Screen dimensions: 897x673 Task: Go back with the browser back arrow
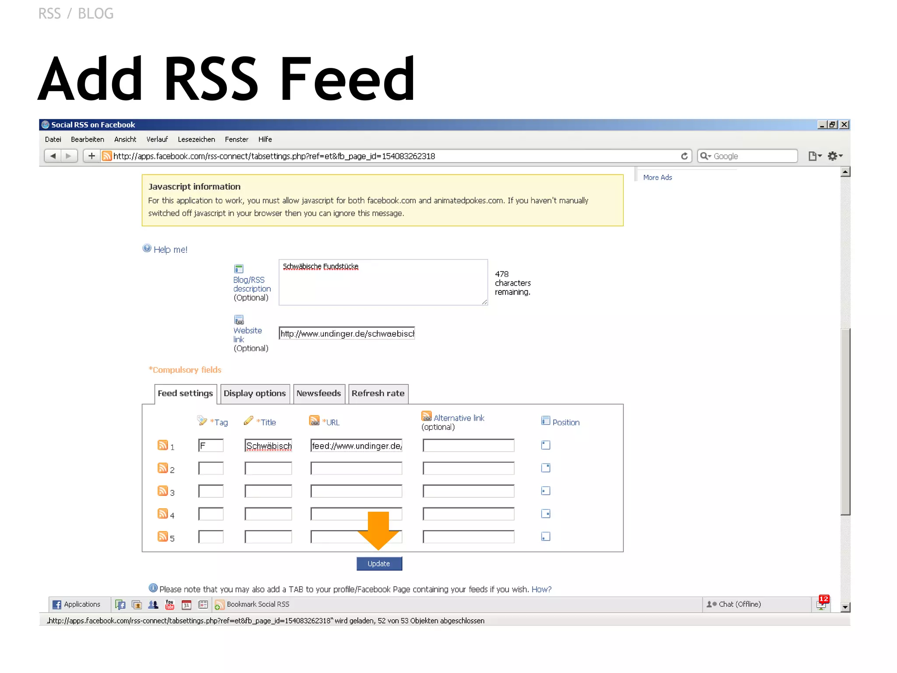pos(53,156)
